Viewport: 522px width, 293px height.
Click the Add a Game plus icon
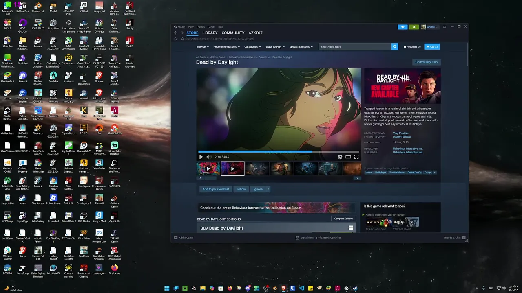pyautogui.click(x=176, y=238)
